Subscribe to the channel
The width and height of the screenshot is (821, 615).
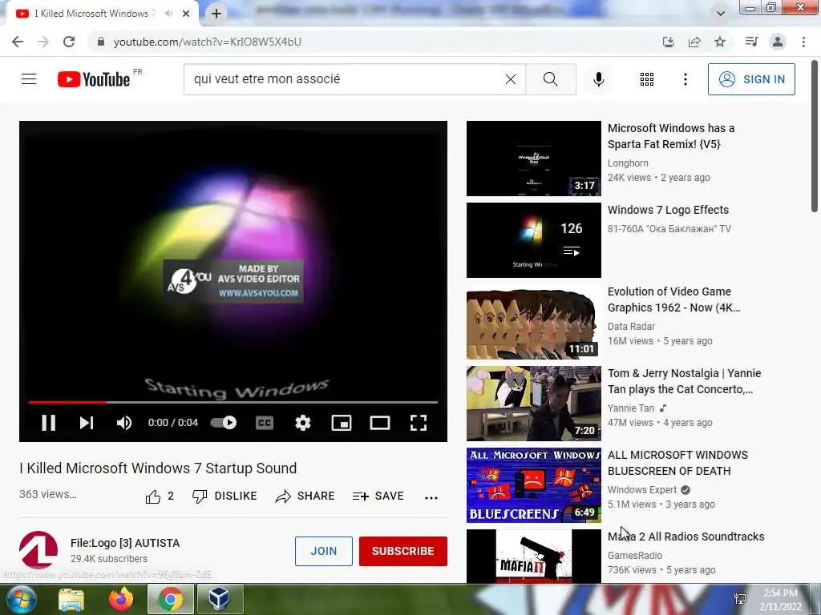pyautogui.click(x=402, y=551)
